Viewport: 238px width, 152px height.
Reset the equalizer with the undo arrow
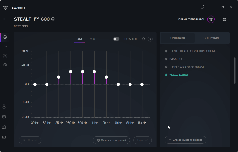[x=143, y=39]
